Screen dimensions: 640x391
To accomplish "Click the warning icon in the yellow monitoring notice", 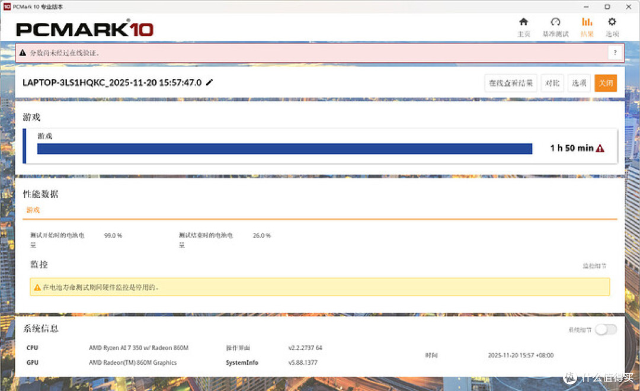I will 37,287.
